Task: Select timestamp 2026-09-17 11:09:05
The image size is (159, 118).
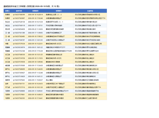Action: click(x=35, y=33)
